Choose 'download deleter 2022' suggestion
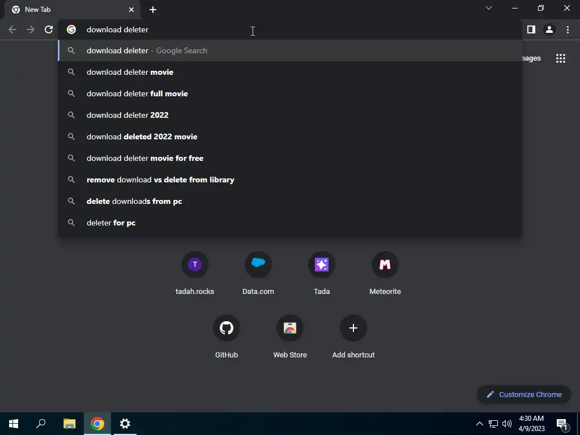Screen dimensions: 580x435 pos(290,115)
